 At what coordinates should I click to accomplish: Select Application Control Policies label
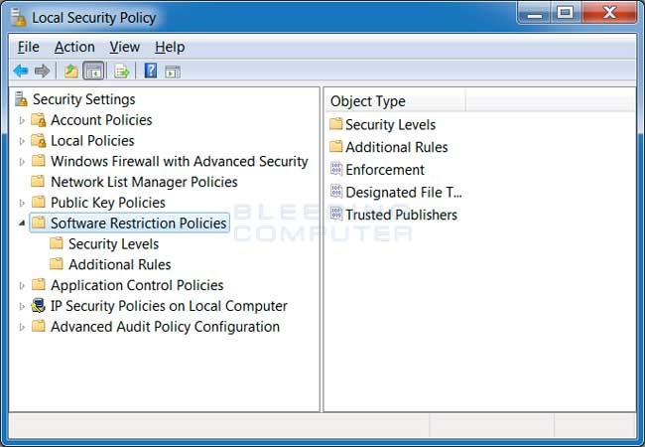pos(137,285)
